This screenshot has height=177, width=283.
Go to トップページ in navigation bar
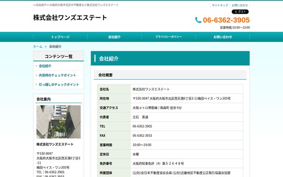coord(60,37)
